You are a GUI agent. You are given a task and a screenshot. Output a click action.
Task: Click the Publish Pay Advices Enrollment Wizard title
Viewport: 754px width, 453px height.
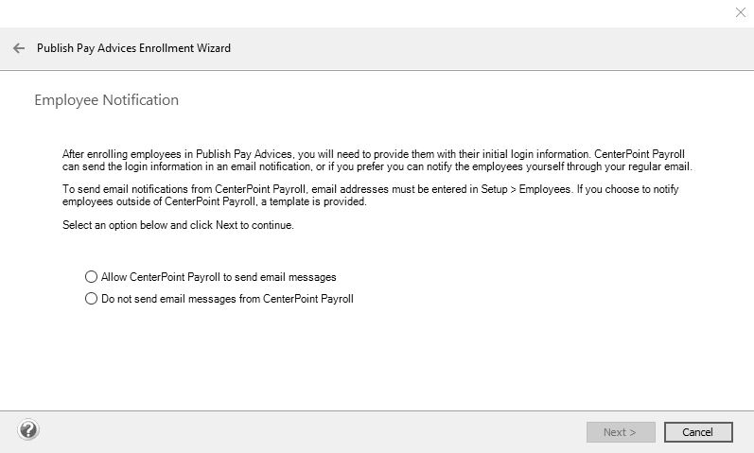click(133, 48)
